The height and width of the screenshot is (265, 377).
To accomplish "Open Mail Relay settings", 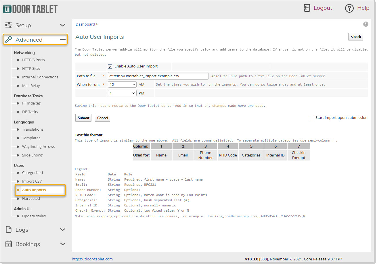I will (31, 86).
